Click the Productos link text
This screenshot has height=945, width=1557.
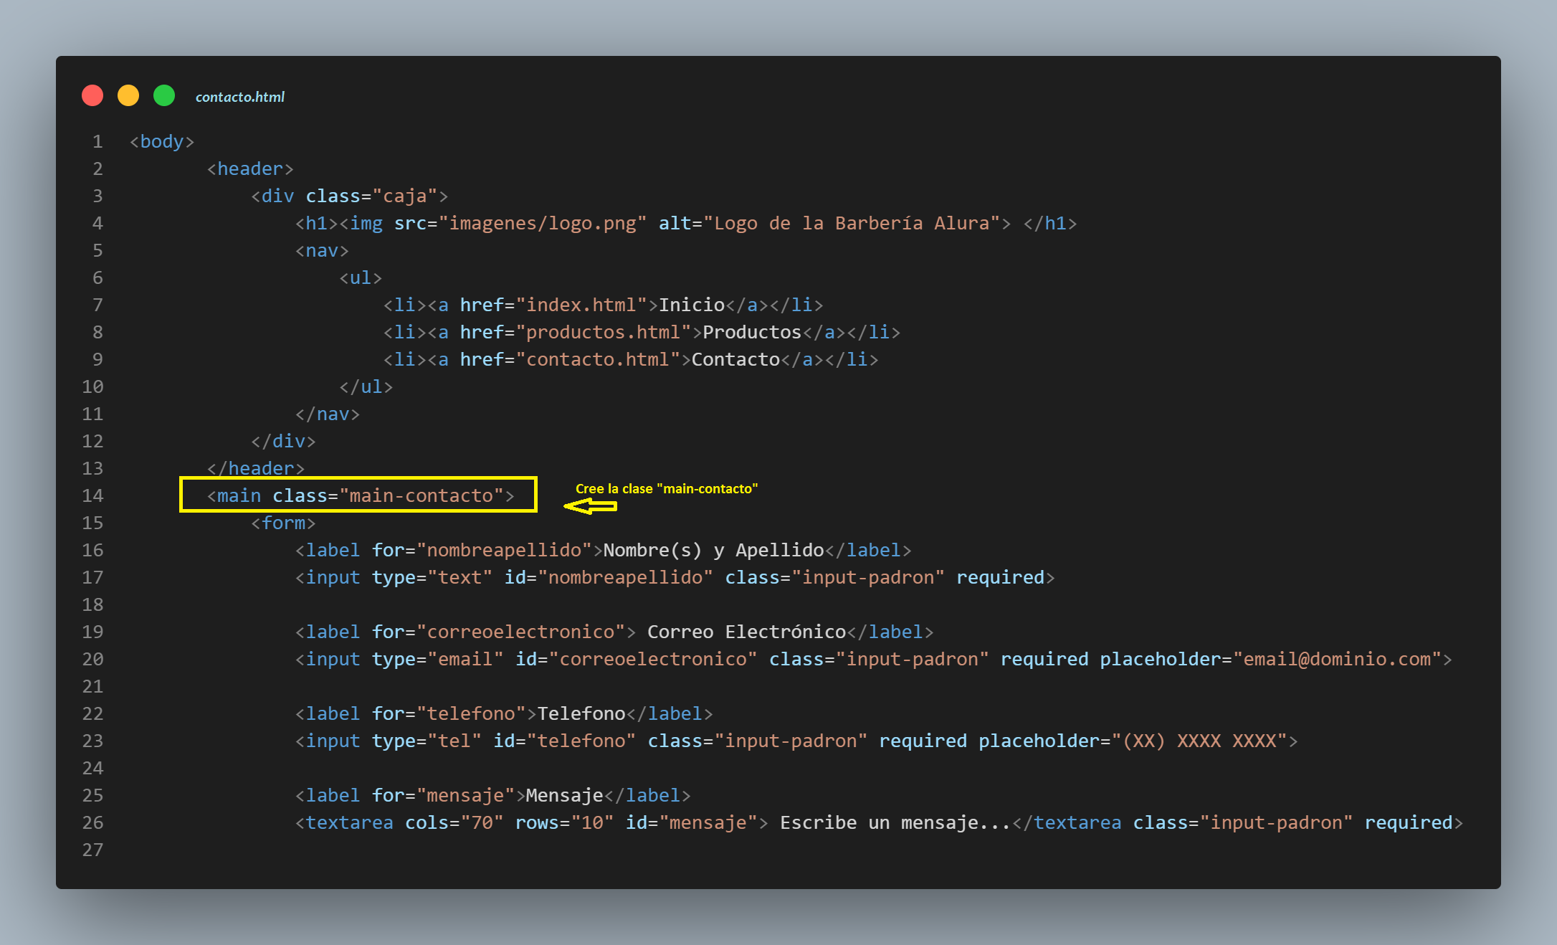pyautogui.click(x=752, y=332)
